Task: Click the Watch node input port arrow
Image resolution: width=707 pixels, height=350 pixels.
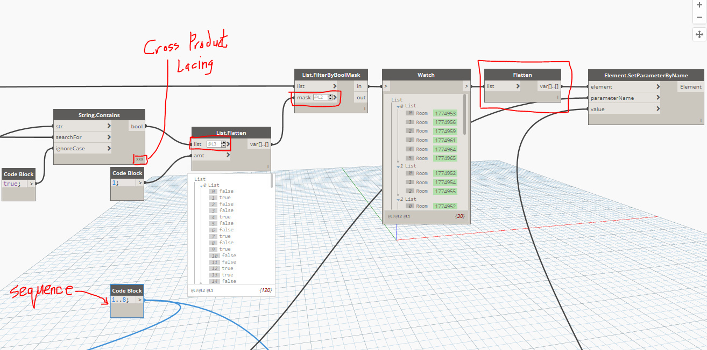Action: 386,86
